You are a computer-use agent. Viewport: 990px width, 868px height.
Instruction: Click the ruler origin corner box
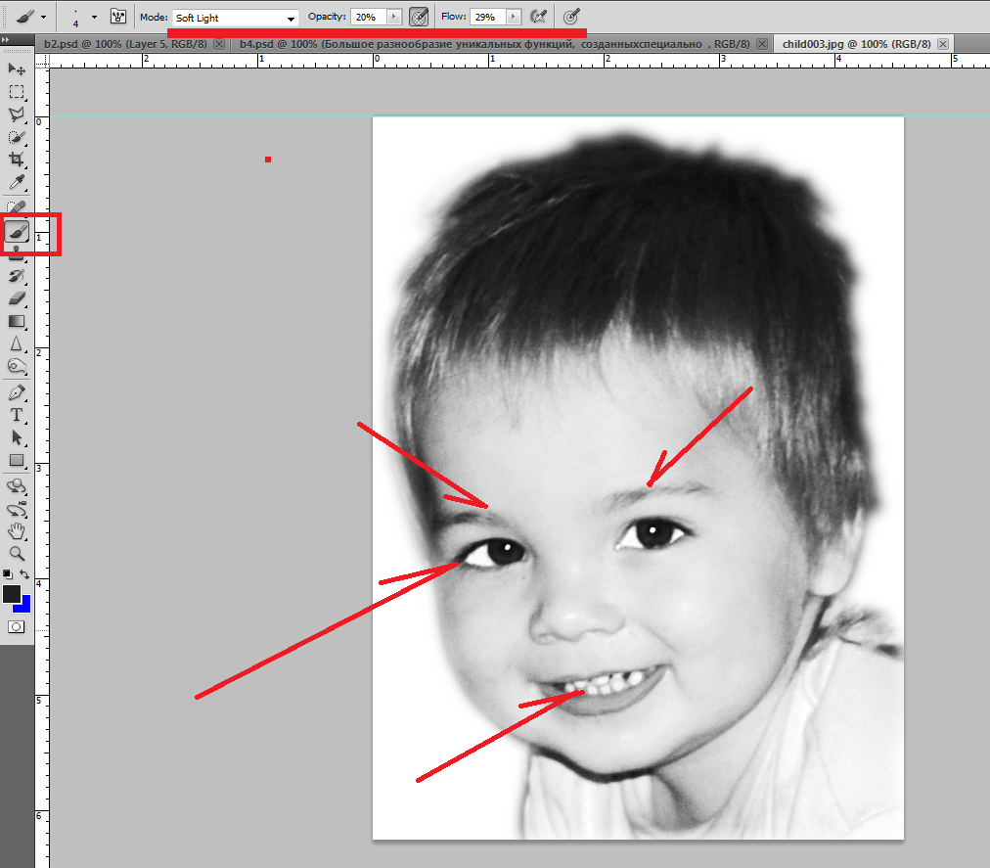tap(42, 61)
